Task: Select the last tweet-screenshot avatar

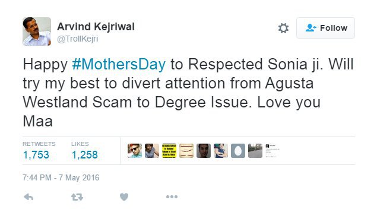Action: 273,151
